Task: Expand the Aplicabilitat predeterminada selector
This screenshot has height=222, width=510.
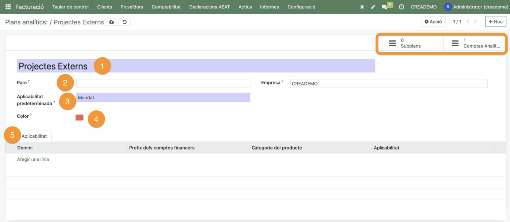Action: (163, 98)
